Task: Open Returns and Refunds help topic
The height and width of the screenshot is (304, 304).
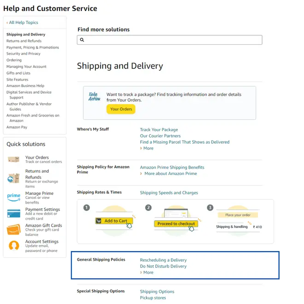Action: point(24,41)
